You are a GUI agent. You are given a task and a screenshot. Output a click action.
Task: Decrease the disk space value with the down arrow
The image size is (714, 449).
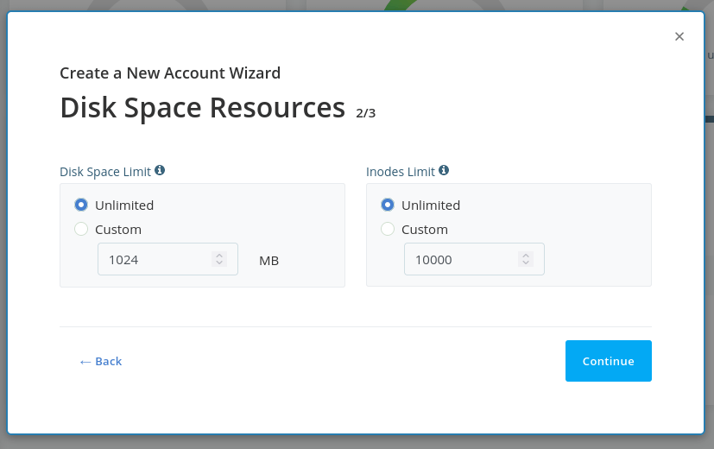click(219, 263)
